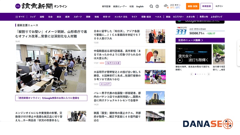This screenshot has width=240, height=135.
Task: Open the baseball game thumbnail
Action: 155,77
